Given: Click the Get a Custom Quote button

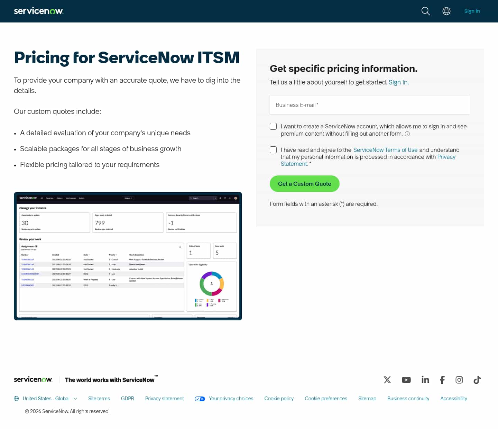Looking at the screenshot, I should tap(305, 184).
